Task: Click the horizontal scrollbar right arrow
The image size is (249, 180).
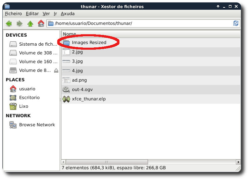Action: pos(238,162)
